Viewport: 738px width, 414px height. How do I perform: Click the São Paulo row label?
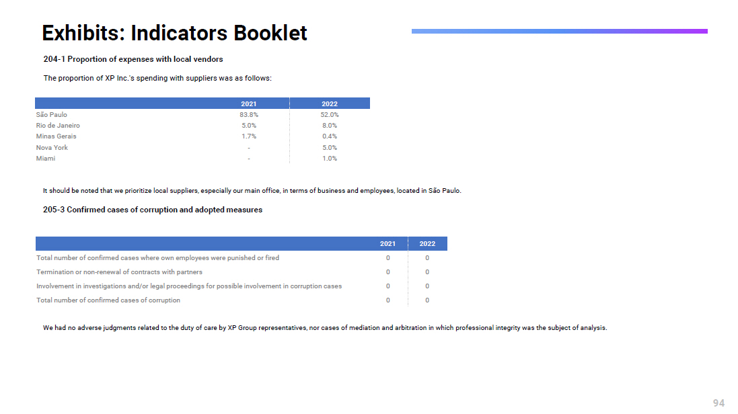[52, 115]
